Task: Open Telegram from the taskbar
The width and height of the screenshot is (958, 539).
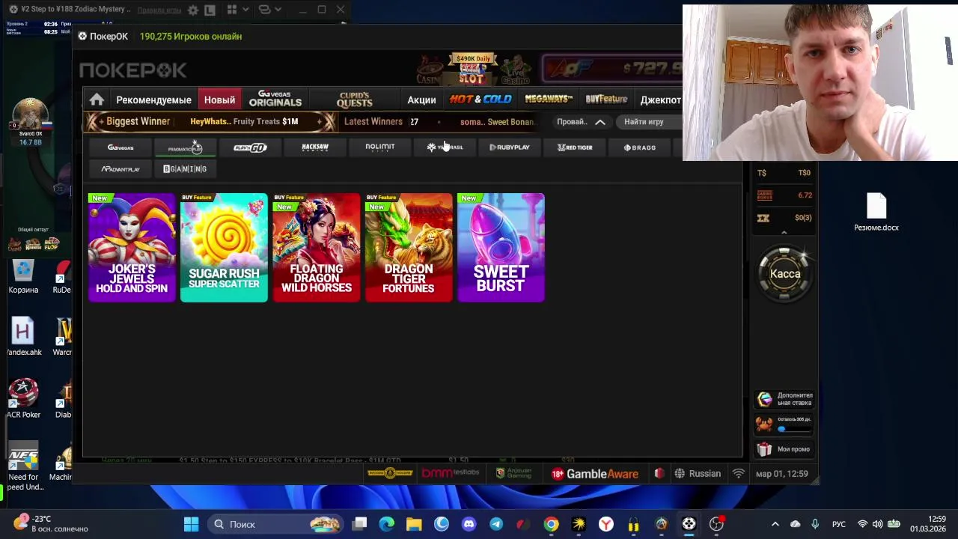Action: click(496, 524)
